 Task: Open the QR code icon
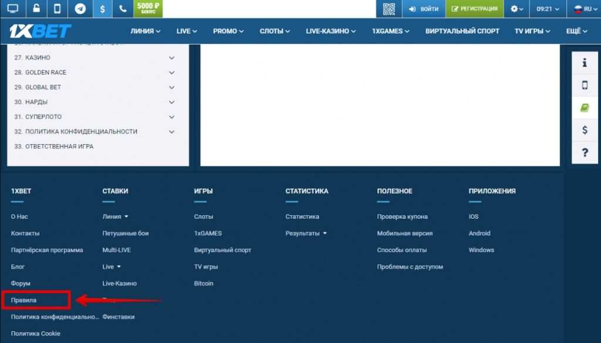pos(389,9)
